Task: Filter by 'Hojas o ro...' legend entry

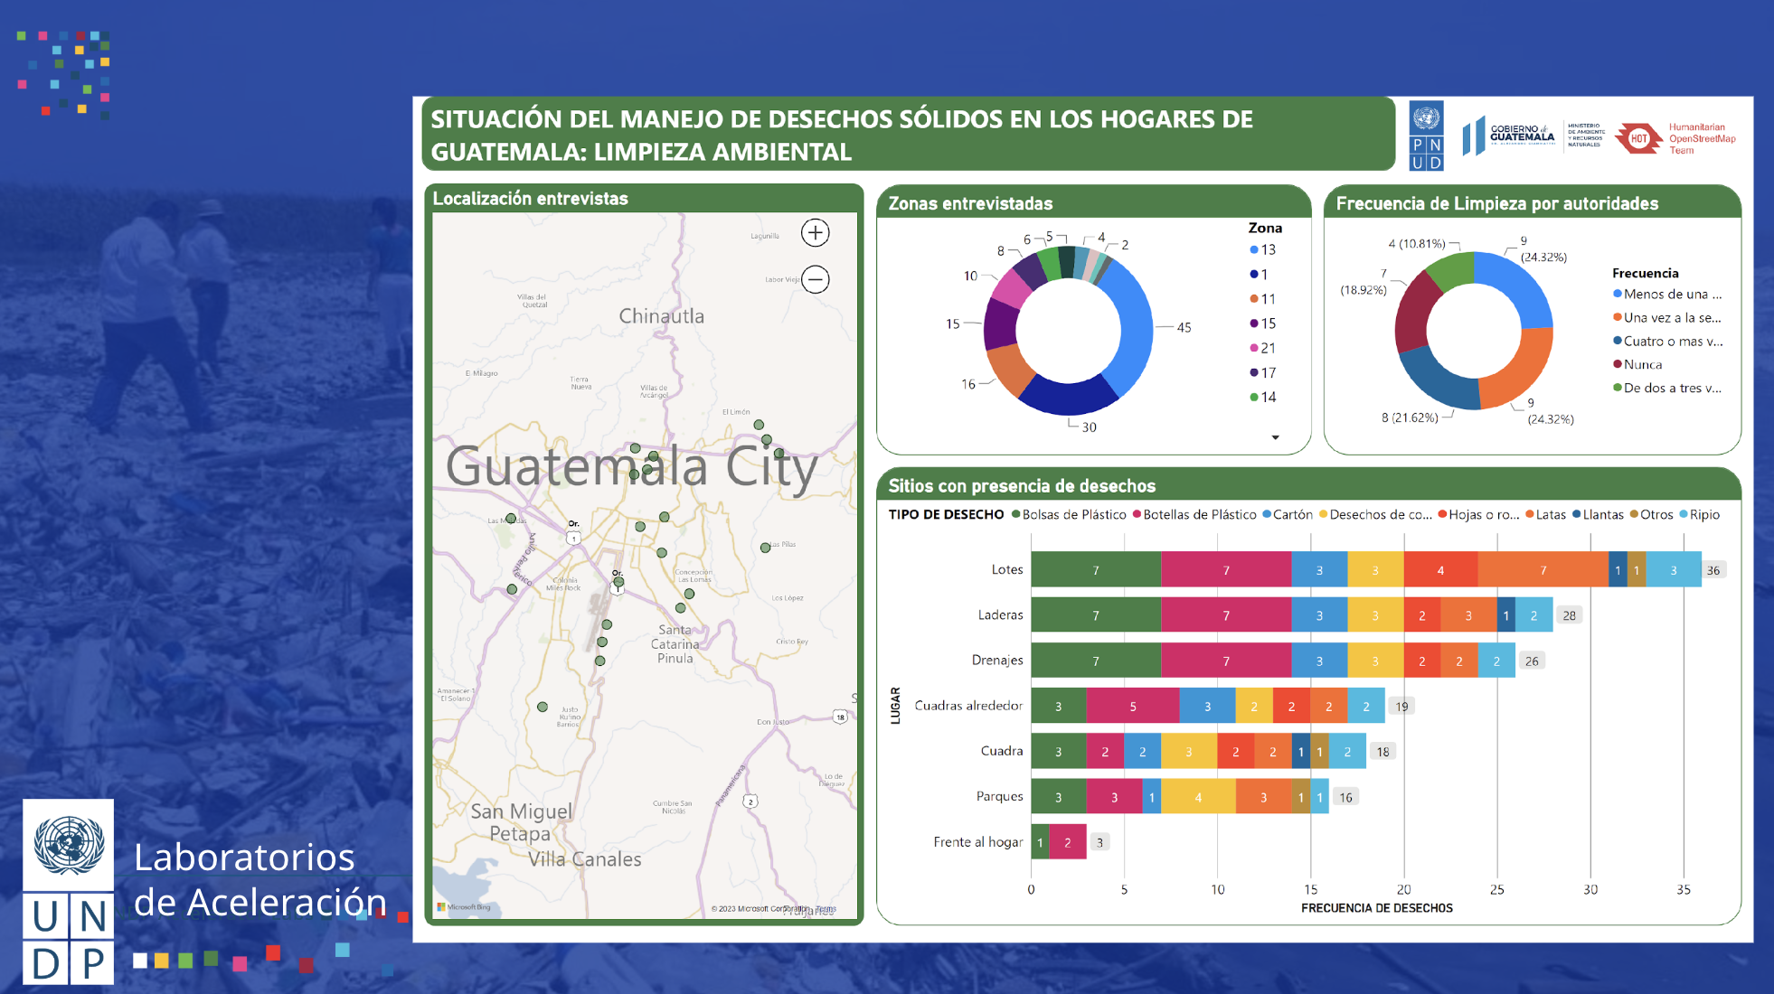Action: (x=1478, y=514)
